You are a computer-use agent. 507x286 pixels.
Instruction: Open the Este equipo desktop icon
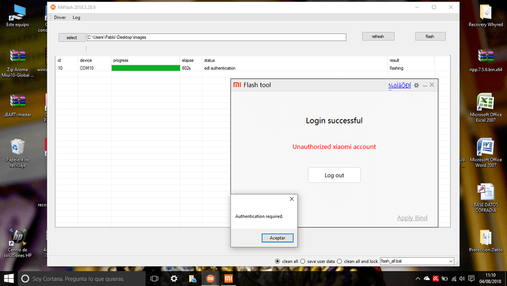[x=17, y=16]
